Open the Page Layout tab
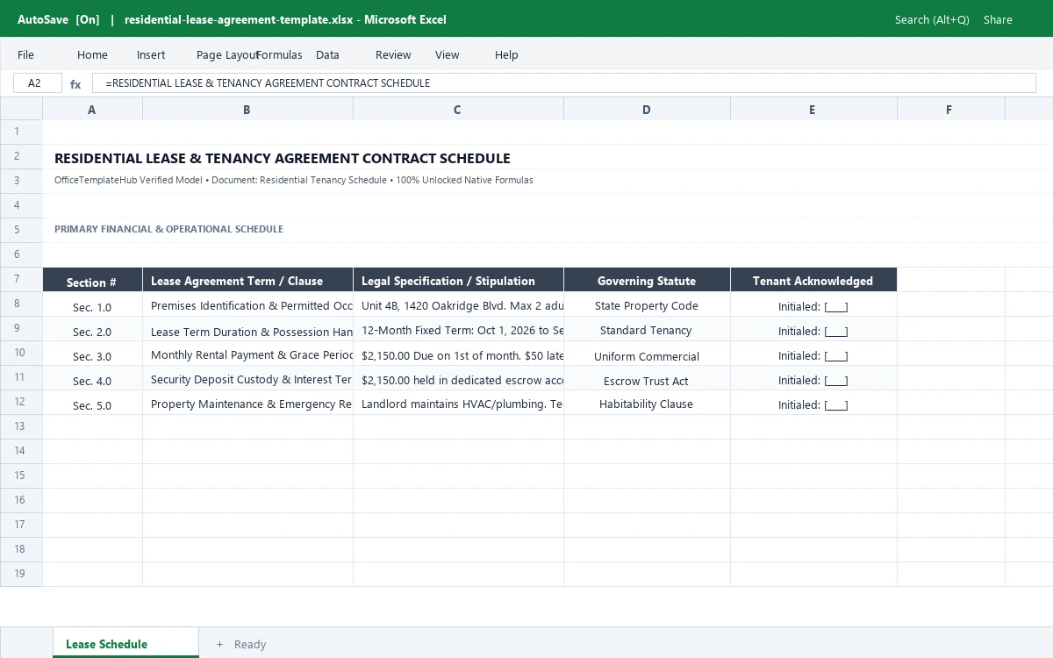1053x658 pixels. (227, 54)
